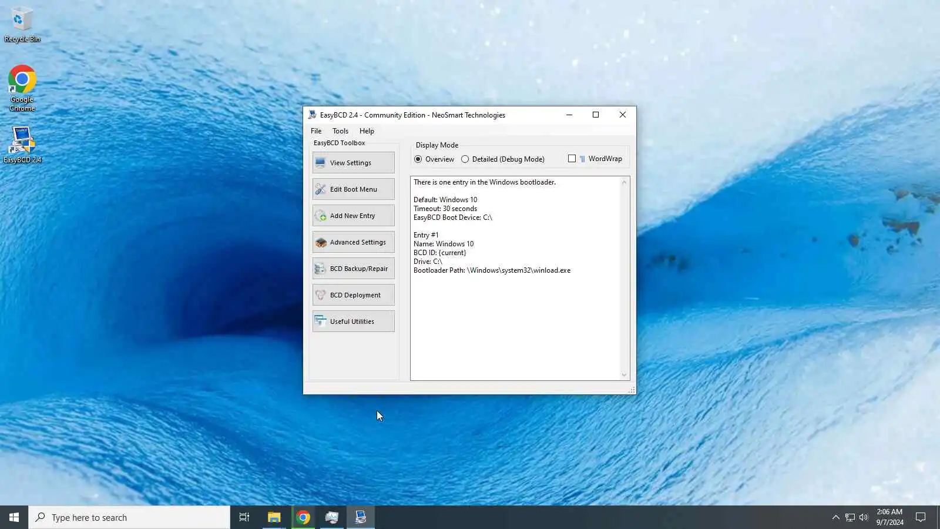Click the EasyBCD title bar app icon
Viewport: 940px width, 529px height.
[313, 115]
